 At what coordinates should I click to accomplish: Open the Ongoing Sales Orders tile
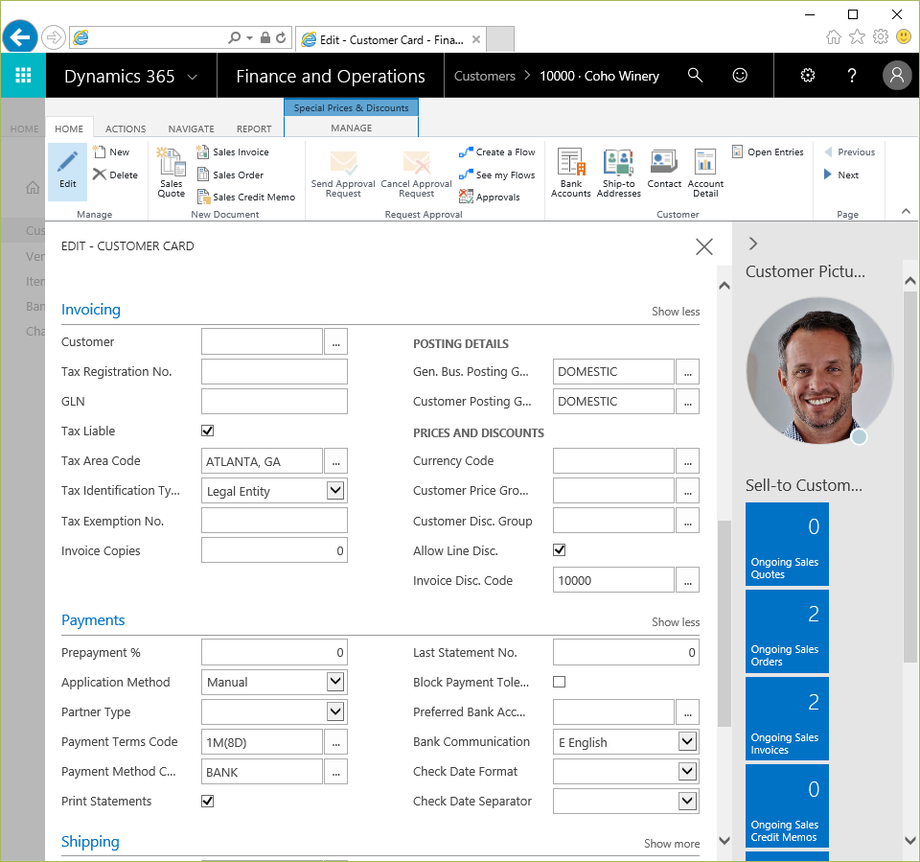click(x=787, y=631)
